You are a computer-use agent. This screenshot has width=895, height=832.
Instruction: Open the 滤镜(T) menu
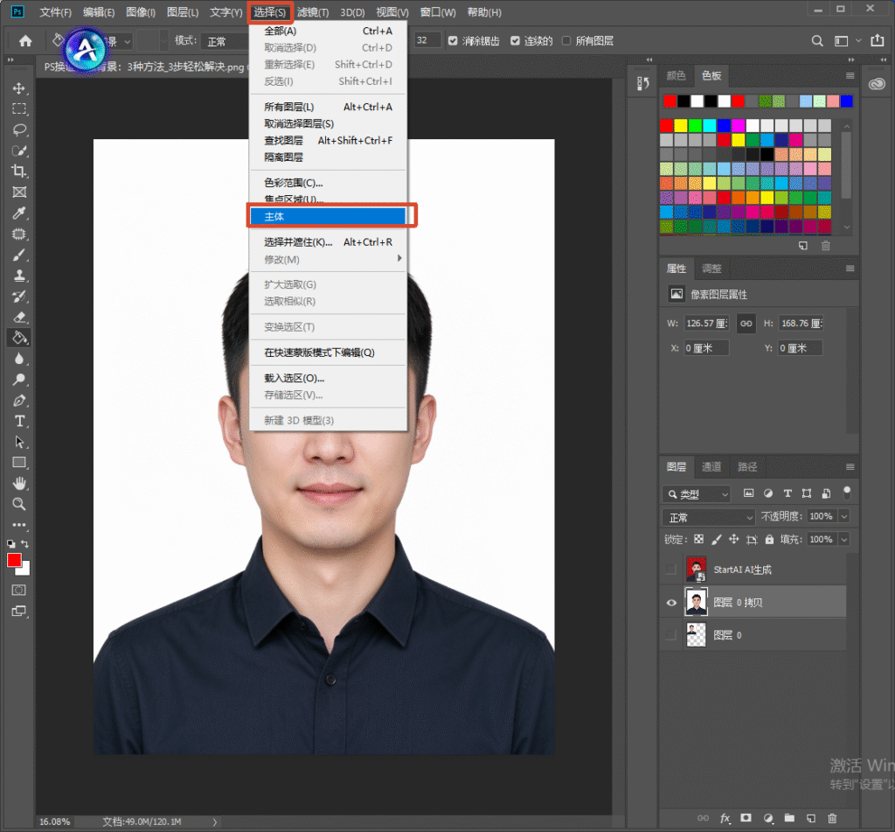point(313,12)
